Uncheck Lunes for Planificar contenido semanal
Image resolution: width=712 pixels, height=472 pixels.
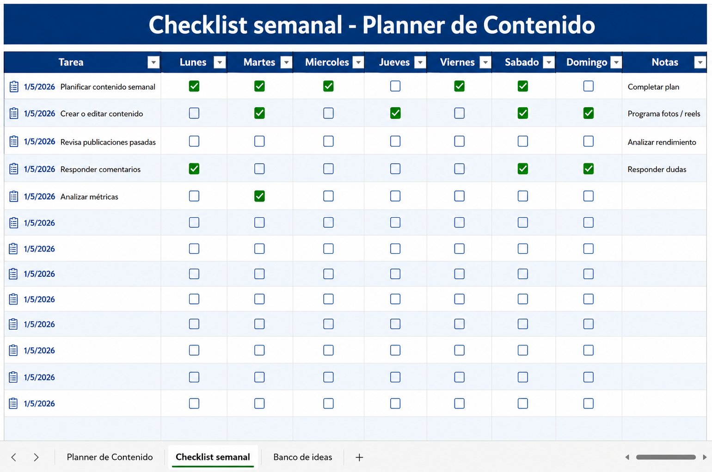[194, 86]
